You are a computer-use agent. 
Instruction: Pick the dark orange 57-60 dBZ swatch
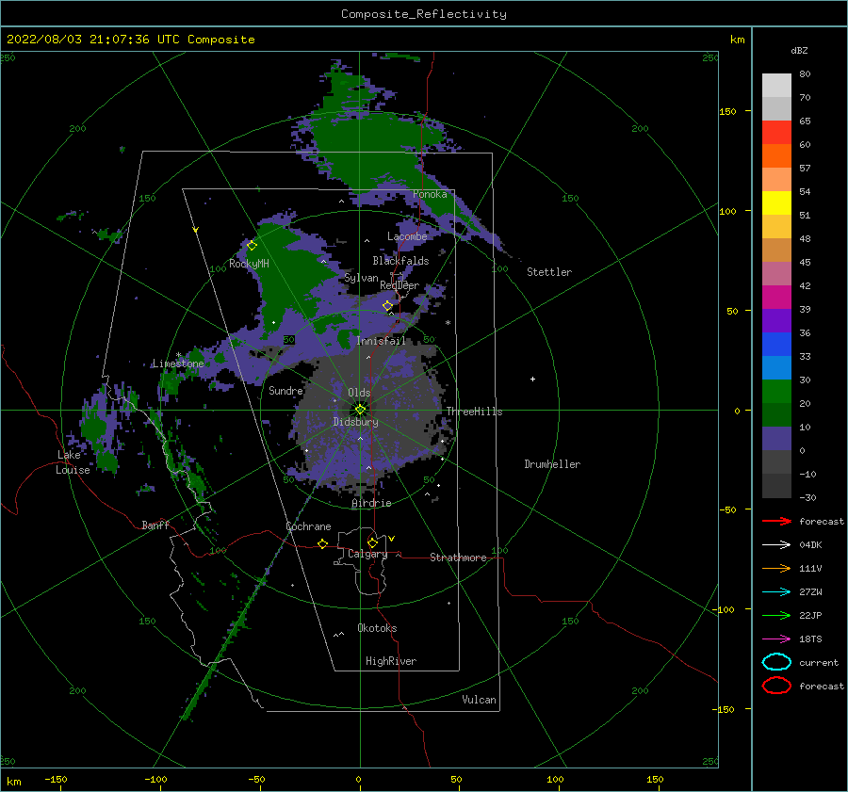[x=776, y=156]
